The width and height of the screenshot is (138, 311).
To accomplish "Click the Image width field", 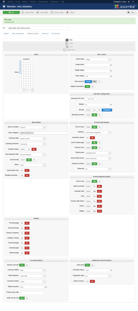I will point(97,65).
